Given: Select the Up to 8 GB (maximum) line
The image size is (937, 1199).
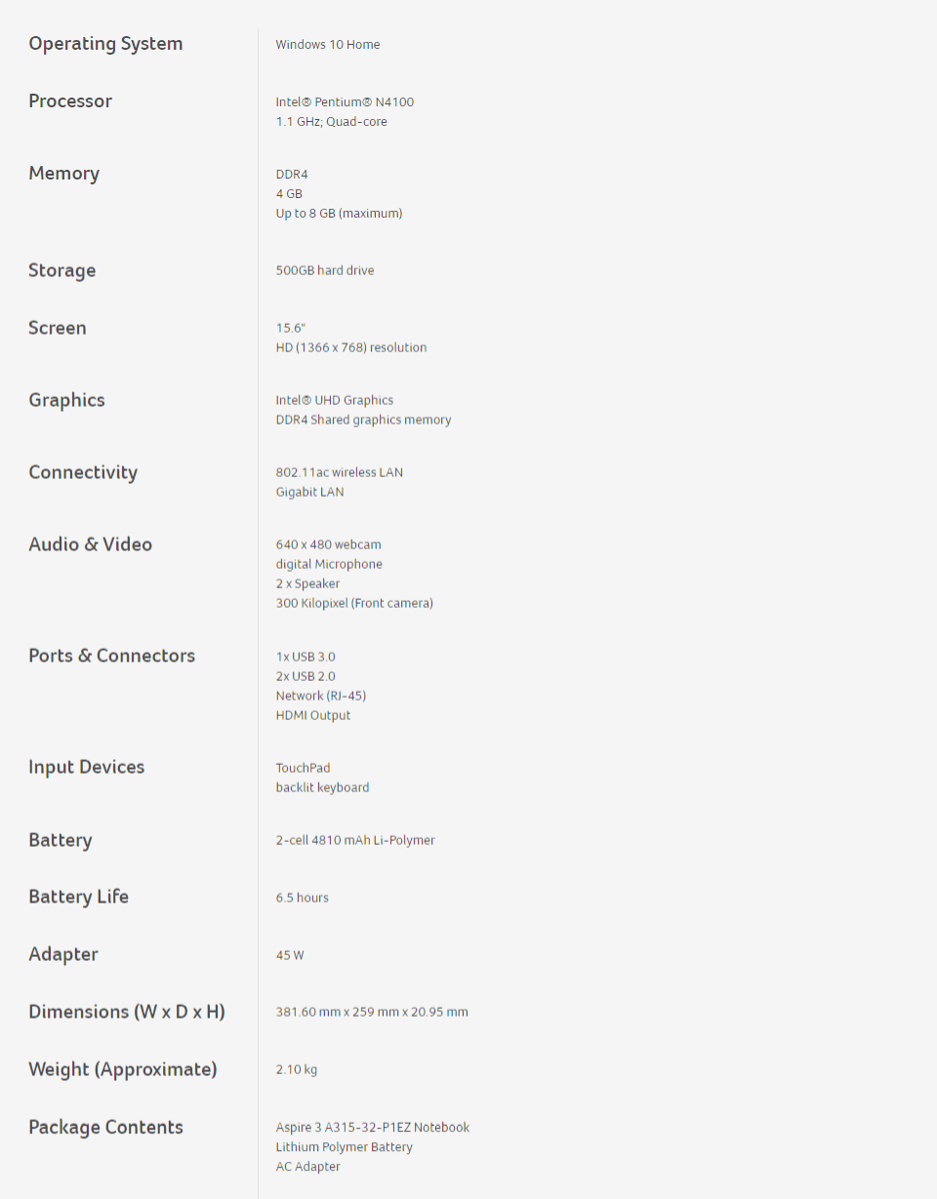Looking at the screenshot, I should coord(339,214).
